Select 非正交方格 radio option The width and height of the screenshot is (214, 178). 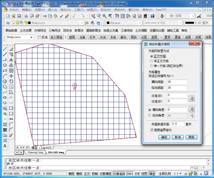point(152,61)
